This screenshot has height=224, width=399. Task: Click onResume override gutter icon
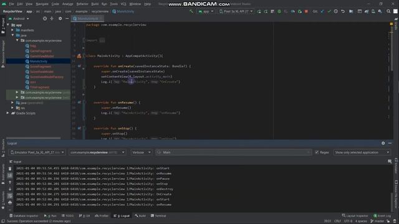[x=79, y=102]
